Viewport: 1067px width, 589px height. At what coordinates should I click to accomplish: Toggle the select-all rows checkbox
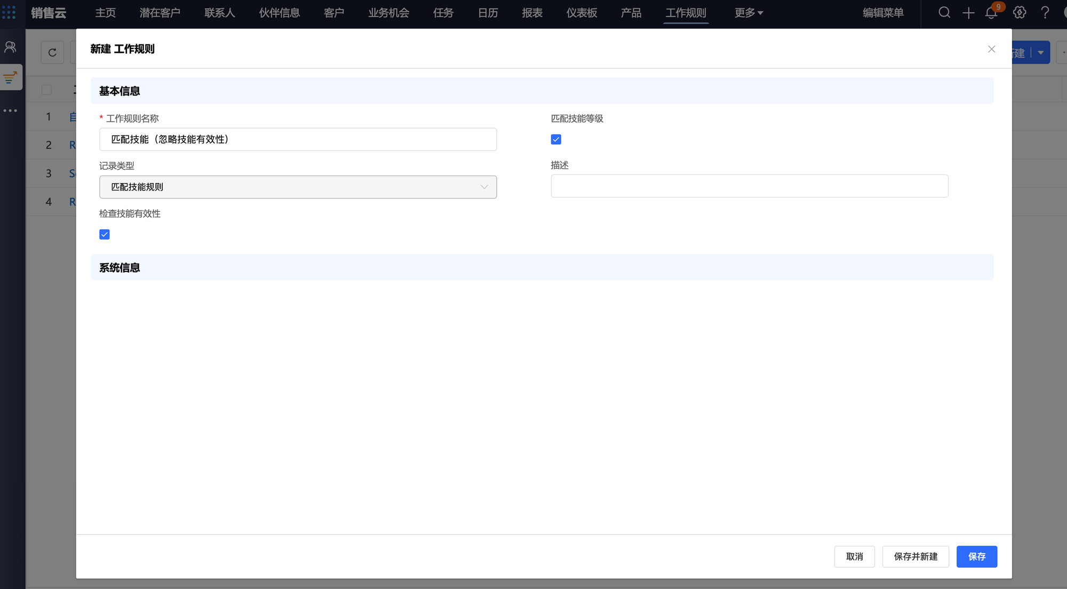pyautogui.click(x=47, y=90)
